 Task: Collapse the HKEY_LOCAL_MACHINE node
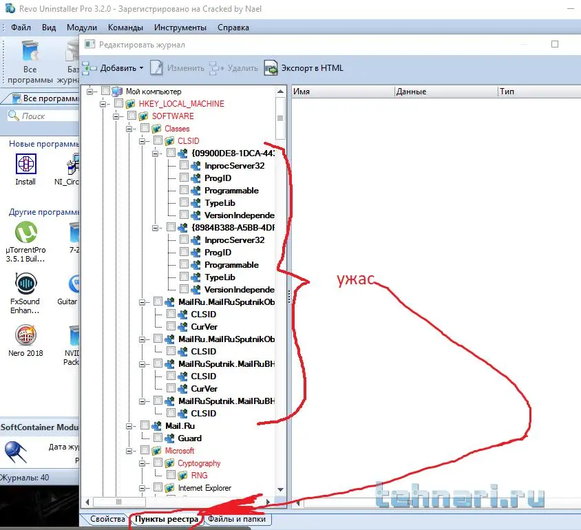click(x=103, y=104)
